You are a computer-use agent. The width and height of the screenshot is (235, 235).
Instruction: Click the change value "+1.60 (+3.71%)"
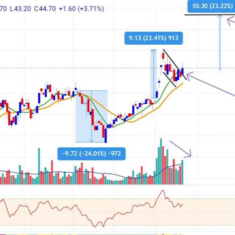click(81, 9)
